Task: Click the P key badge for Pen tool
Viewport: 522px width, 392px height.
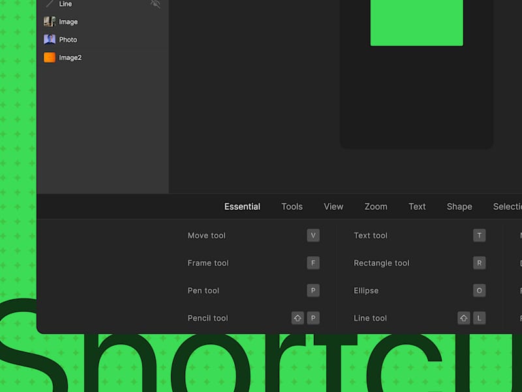Action: [x=313, y=290]
